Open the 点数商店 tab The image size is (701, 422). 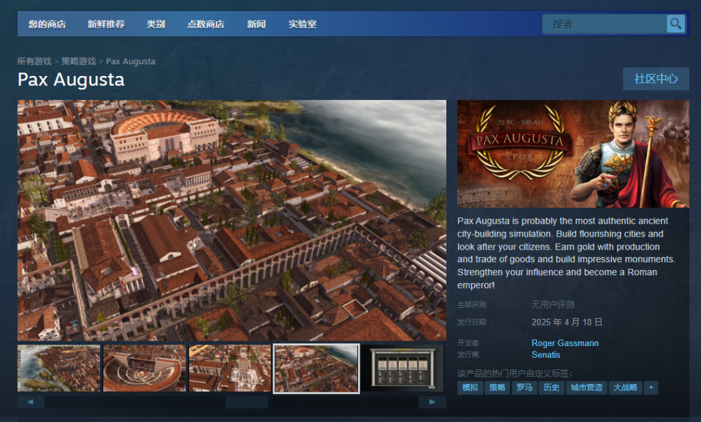[205, 24]
